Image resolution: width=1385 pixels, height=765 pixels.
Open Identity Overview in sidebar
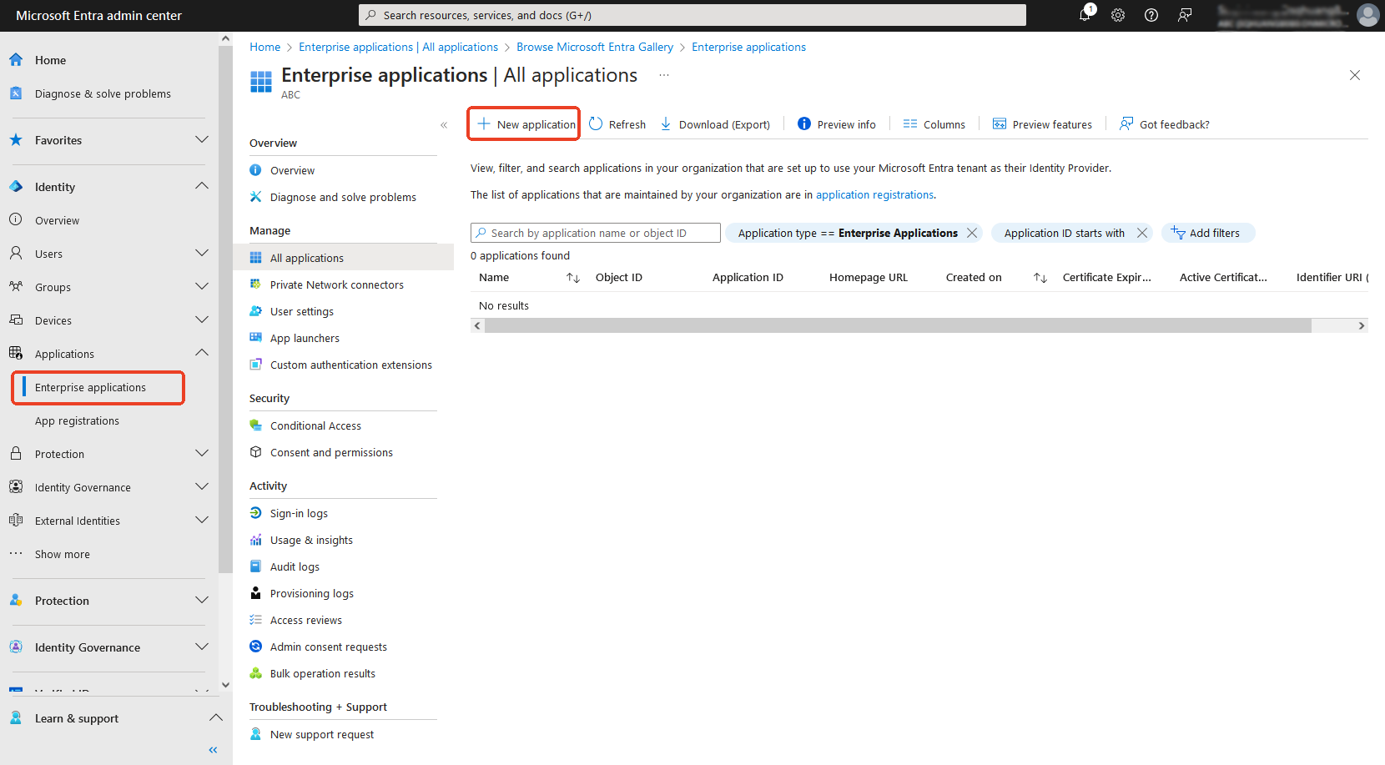[x=57, y=220]
